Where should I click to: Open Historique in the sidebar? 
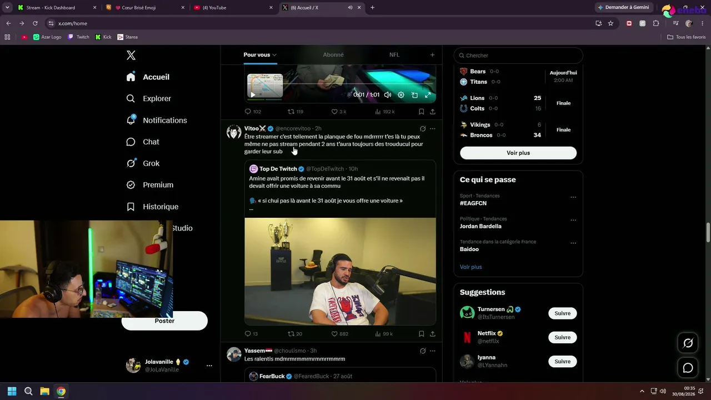click(152, 207)
